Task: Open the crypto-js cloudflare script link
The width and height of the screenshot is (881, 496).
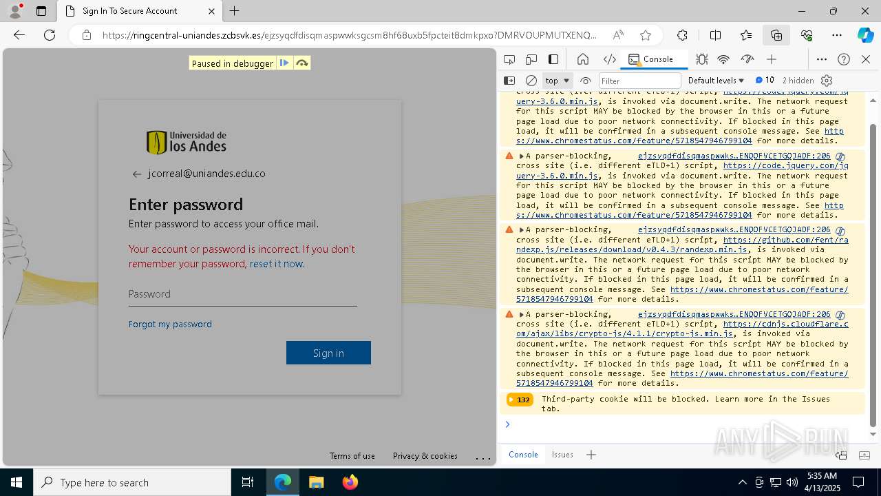Action: pyautogui.click(x=682, y=329)
